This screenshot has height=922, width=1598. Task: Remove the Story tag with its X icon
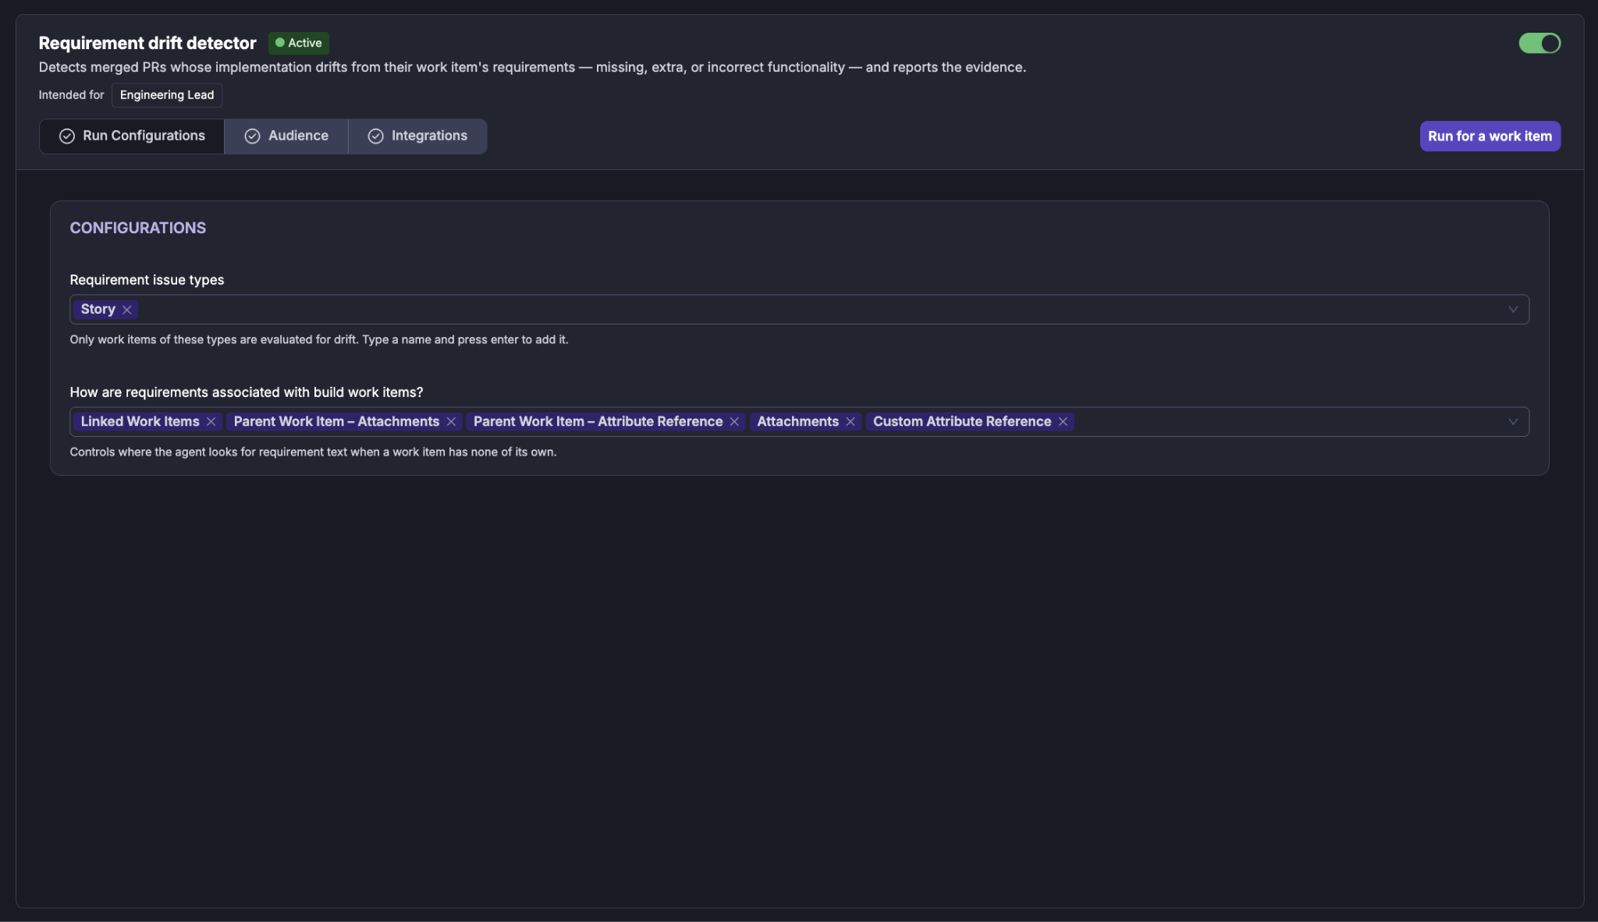(126, 310)
